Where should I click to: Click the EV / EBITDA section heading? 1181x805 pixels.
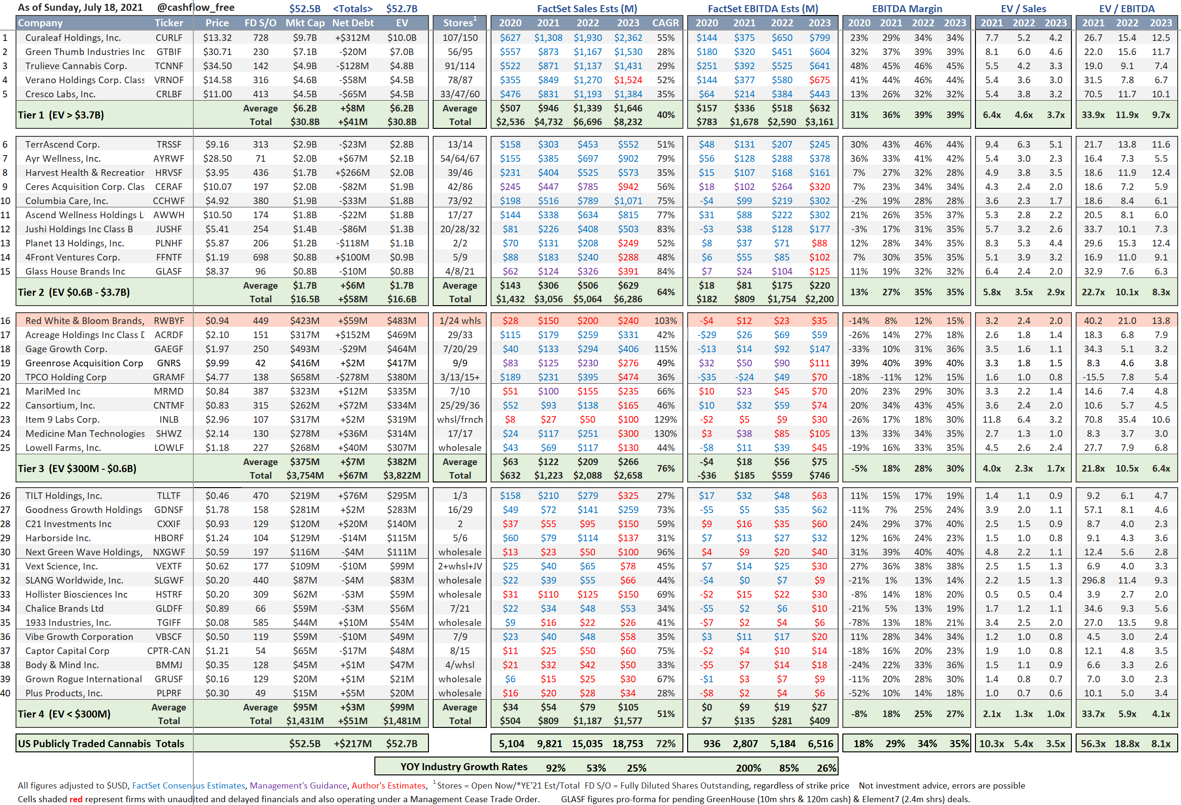point(1126,8)
